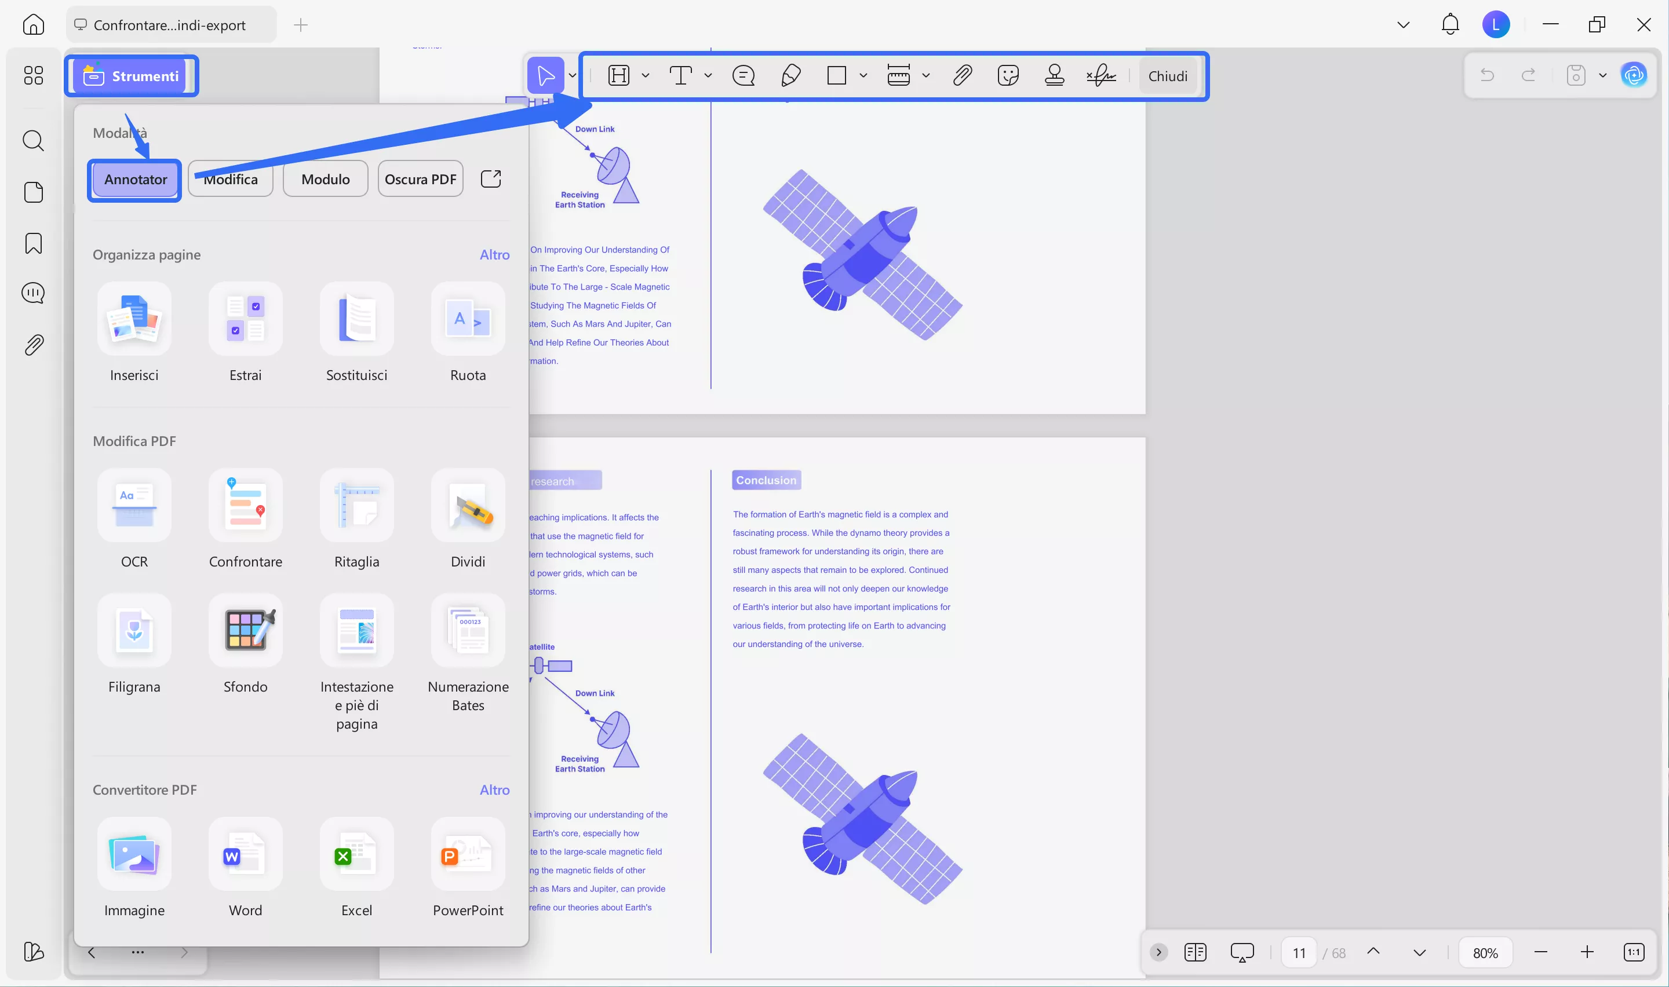Screen dimensions: 1669x987
Task: Open Altro link under Organizza pagine
Action: (x=495, y=254)
